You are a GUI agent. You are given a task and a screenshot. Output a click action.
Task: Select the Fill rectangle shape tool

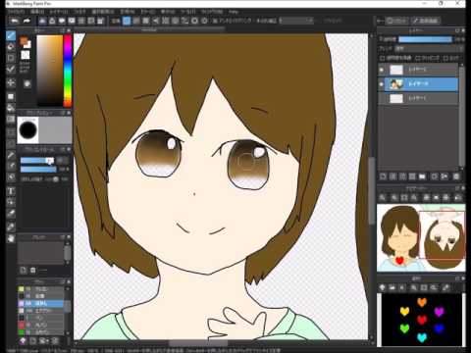coord(11,96)
